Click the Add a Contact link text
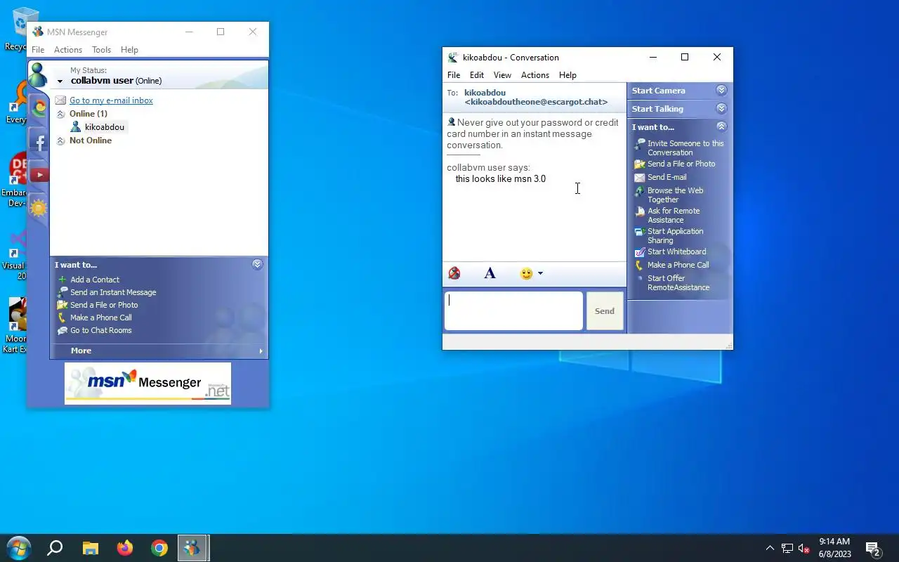The image size is (899, 562). point(95,280)
